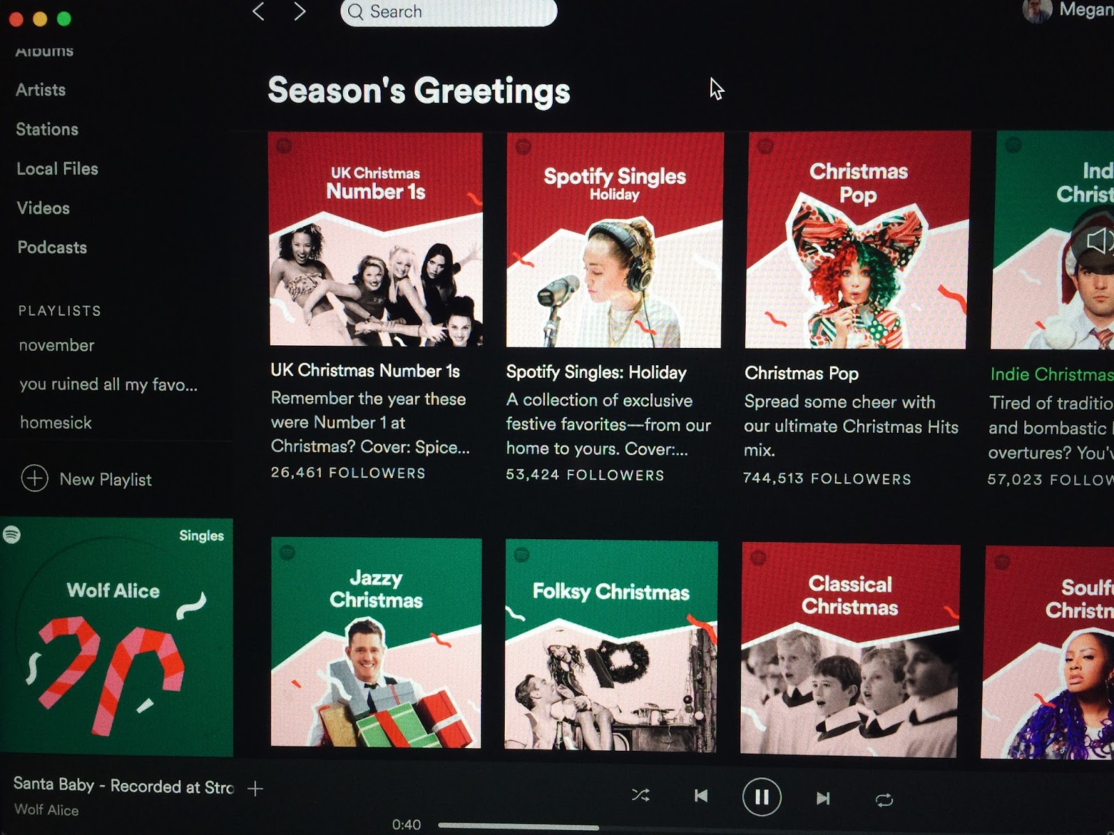Open Megan's profile avatar
This screenshot has width=1114, height=835.
coord(1036,10)
